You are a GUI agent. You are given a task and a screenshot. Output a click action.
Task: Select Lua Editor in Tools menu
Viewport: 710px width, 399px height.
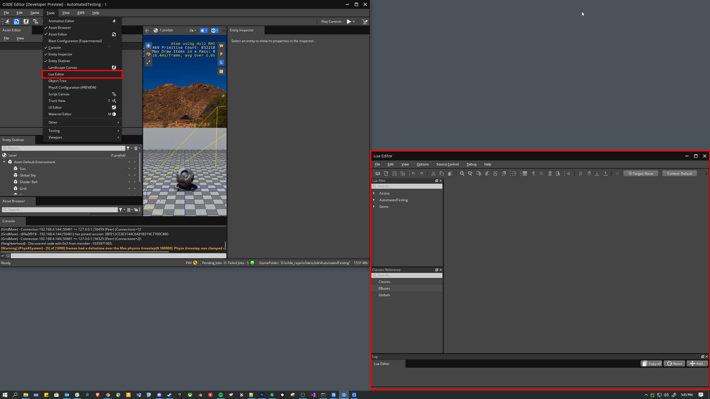pyautogui.click(x=82, y=74)
